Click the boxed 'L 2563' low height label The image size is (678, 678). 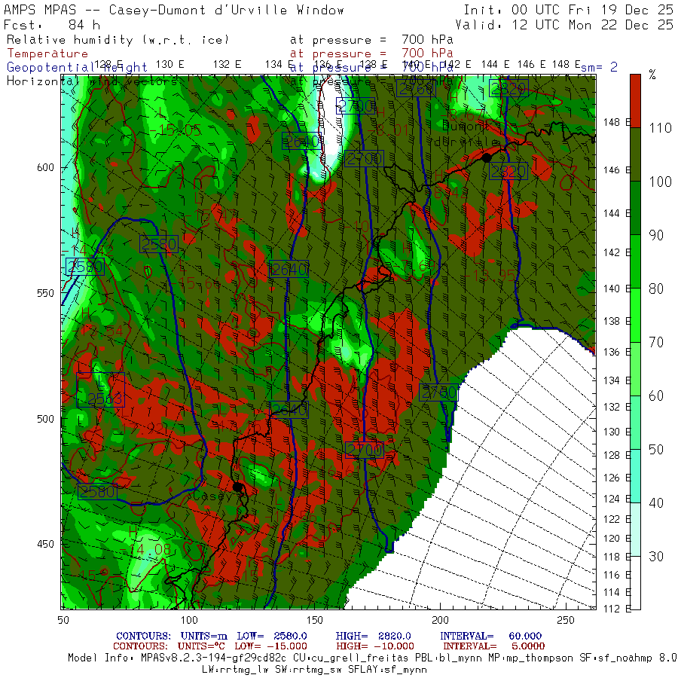coord(101,389)
